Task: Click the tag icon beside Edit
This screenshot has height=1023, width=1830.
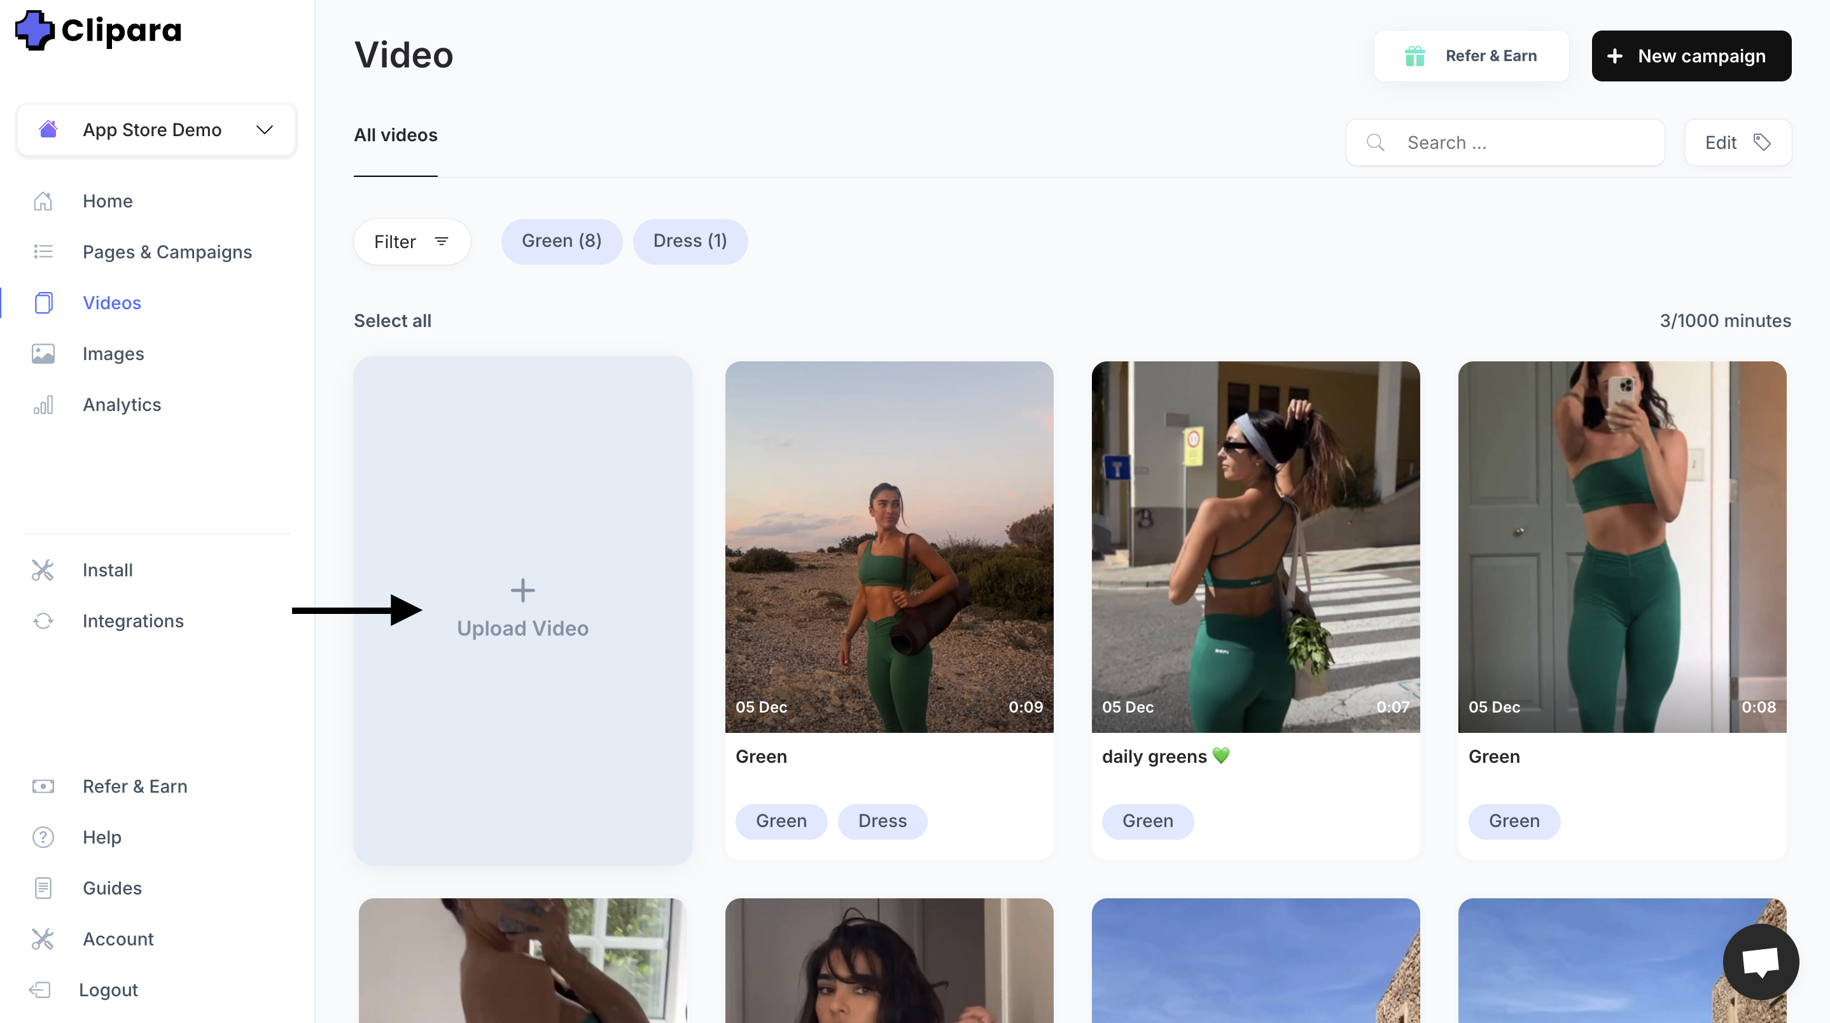Action: point(1762,143)
